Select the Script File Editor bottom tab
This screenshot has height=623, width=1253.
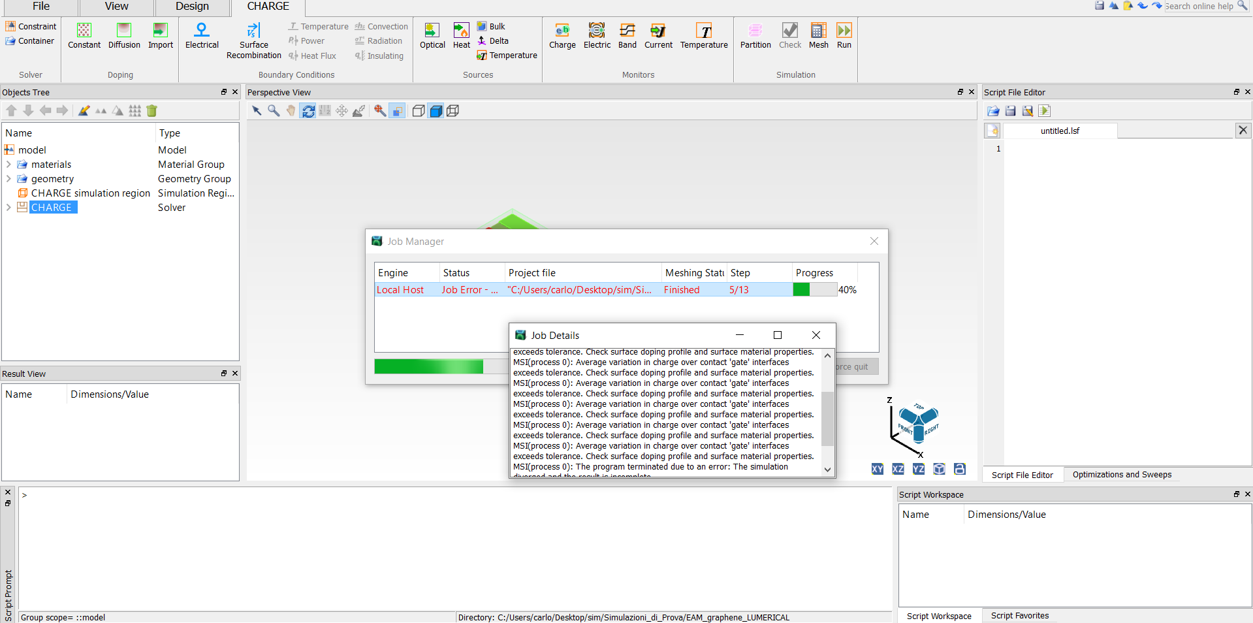coord(1022,475)
